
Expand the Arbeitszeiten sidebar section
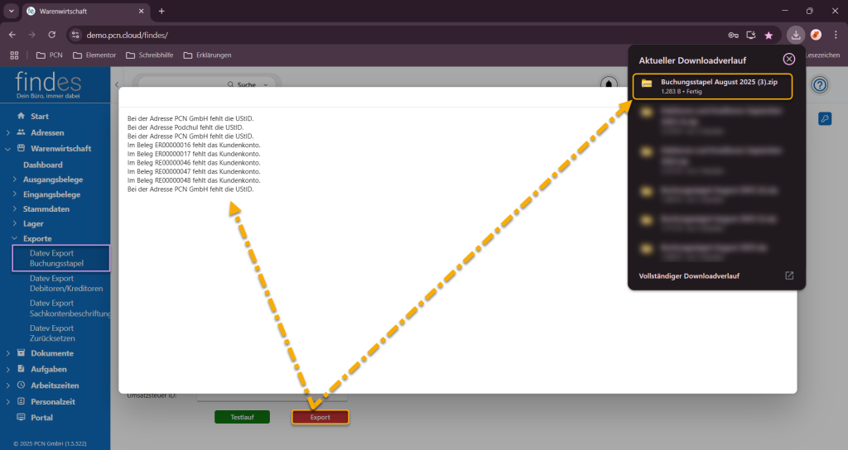pyautogui.click(x=8, y=385)
